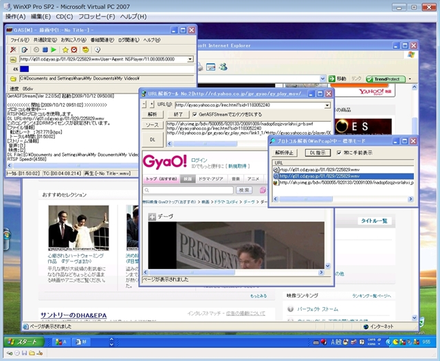Stop recording with the blue square button
The height and width of the screenshot is (361, 440).
[45, 50]
